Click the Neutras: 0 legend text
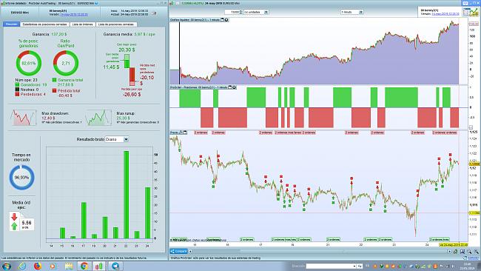Viewport: 481px width, 271px height. 30,90
